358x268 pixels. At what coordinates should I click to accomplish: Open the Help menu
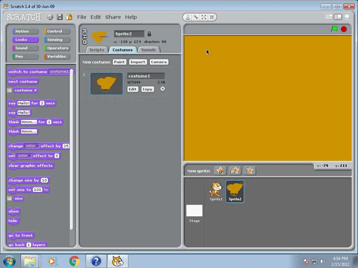tap(131, 17)
